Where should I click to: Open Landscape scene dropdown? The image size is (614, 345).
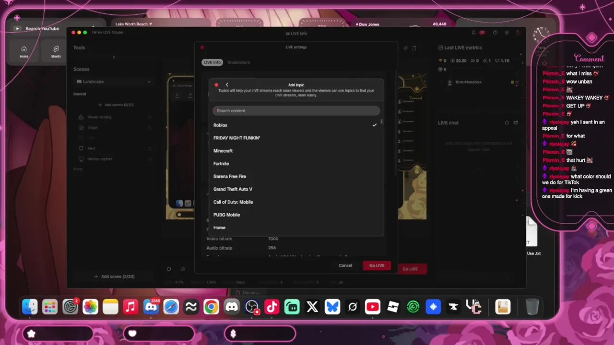pos(114,81)
